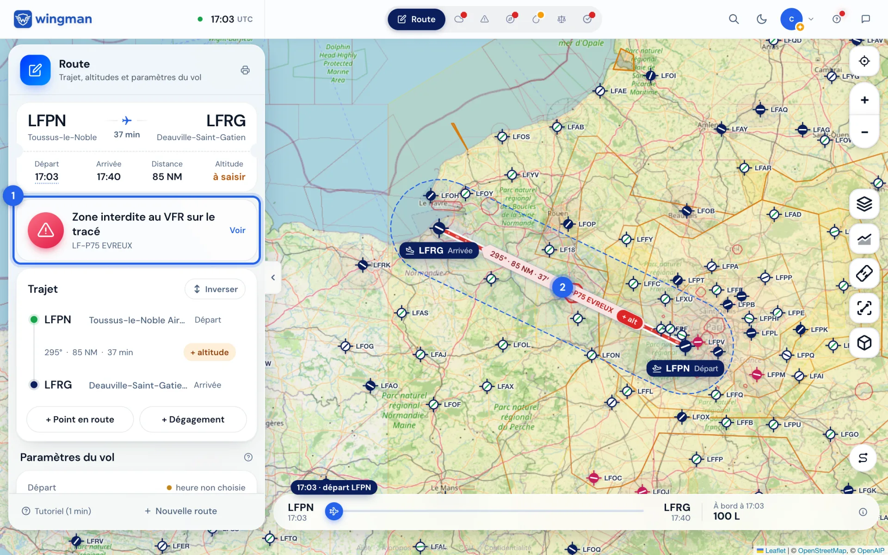Open the Route tab in the top bar
The image size is (888, 555).
[416, 19]
